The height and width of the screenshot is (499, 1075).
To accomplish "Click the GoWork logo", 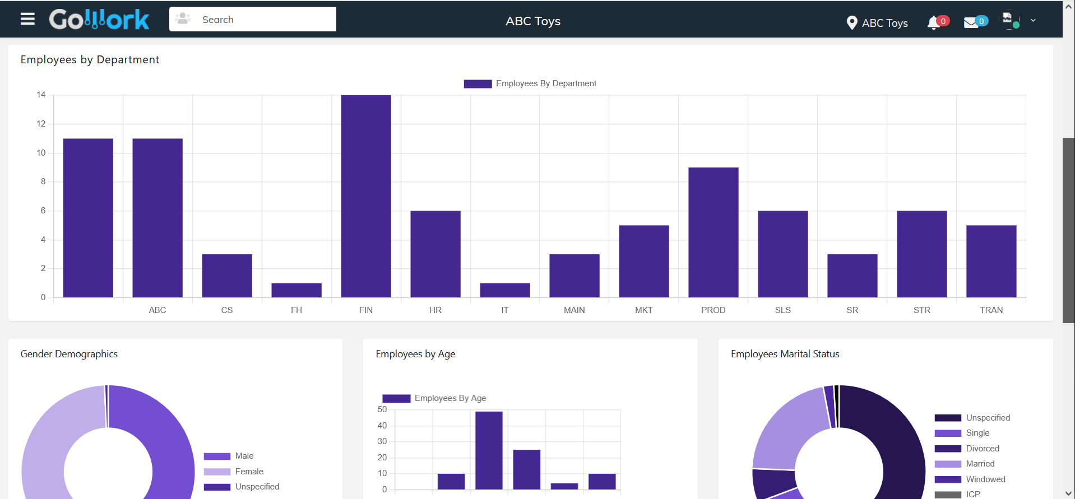I will pyautogui.click(x=99, y=20).
